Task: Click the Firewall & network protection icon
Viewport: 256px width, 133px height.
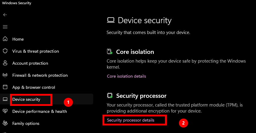Action: coord(5,75)
